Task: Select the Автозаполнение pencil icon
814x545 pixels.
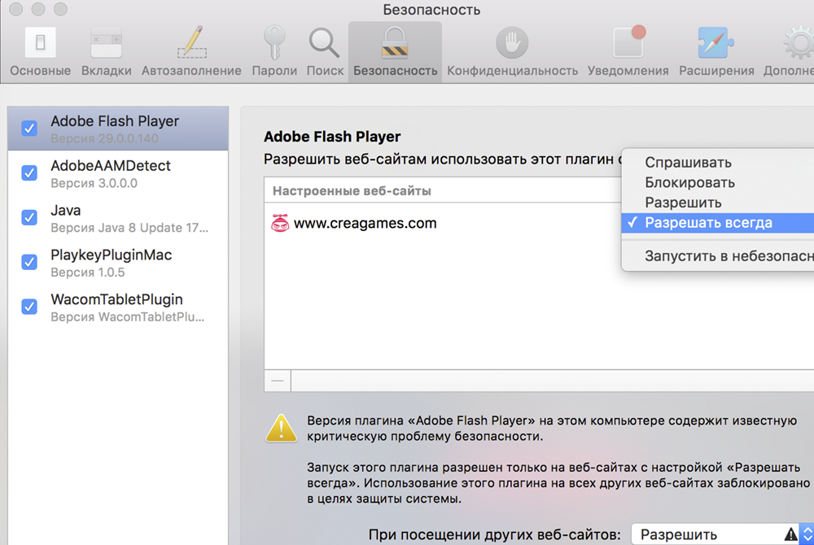Action: pyautogui.click(x=191, y=43)
